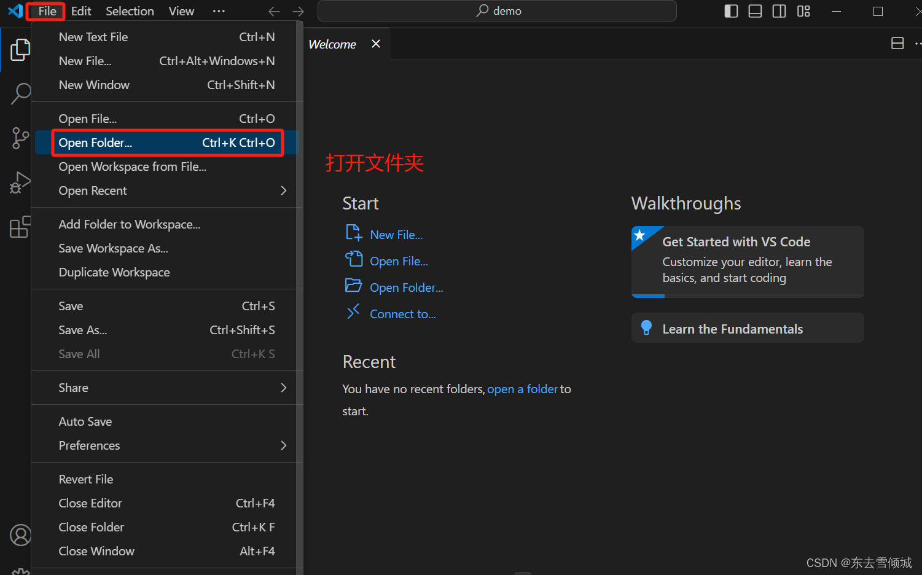Open the Edit menu

pos(81,11)
